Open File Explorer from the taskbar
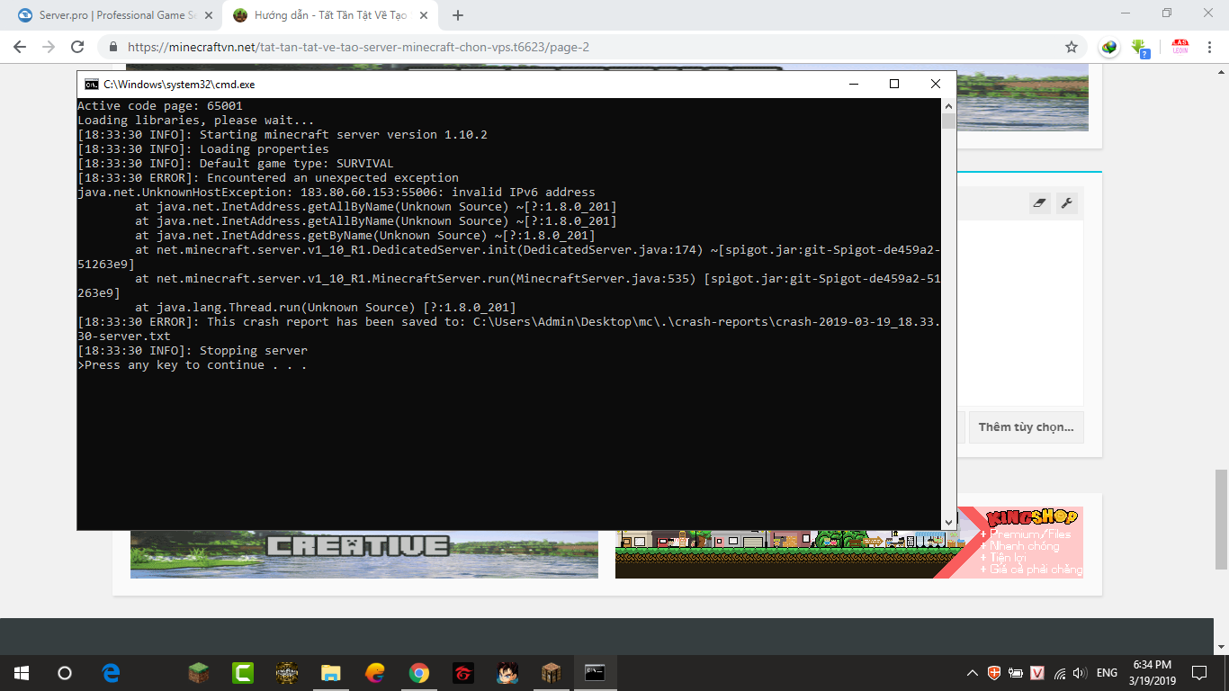 pos(330,672)
